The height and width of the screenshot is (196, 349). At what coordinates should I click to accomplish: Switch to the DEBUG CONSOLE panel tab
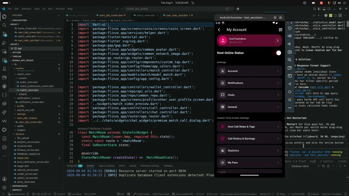(x=107, y=166)
